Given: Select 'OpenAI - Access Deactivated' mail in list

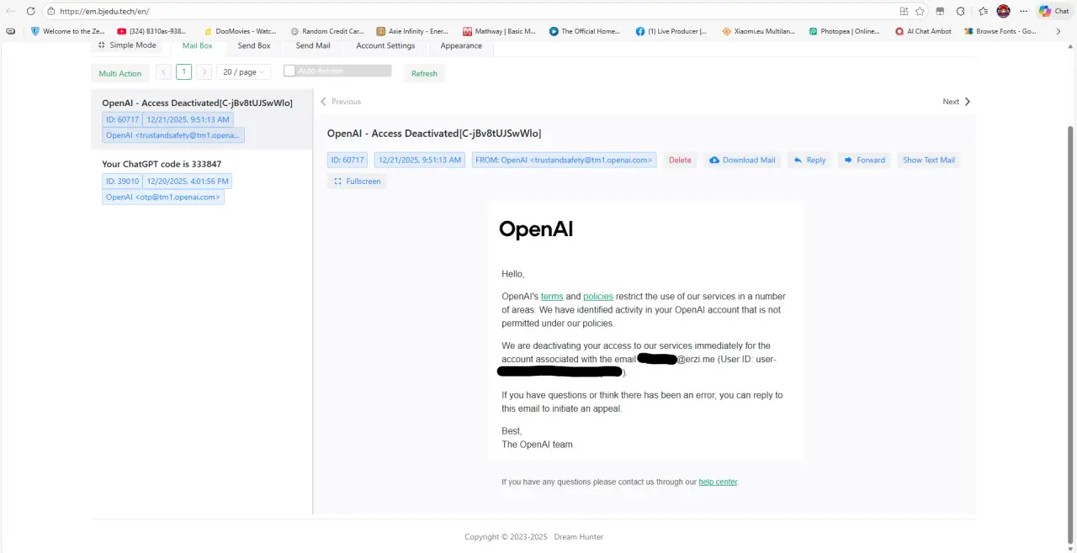Looking at the screenshot, I should click(x=202, y=118).
